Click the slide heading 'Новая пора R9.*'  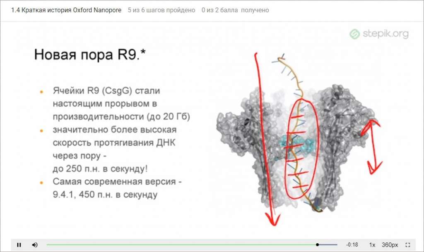[90, 54]
